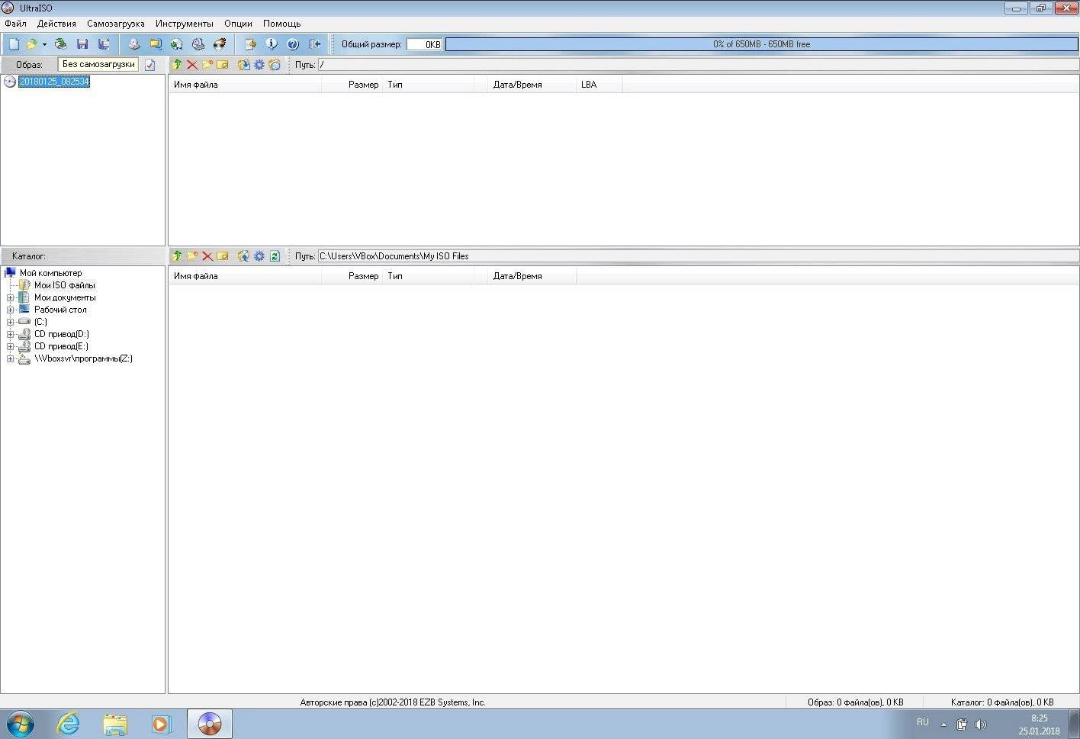The width and height of the screenshot is (1080, 739).
Task: Click the gear icon in the image toolbar
Action: [259, 65]
